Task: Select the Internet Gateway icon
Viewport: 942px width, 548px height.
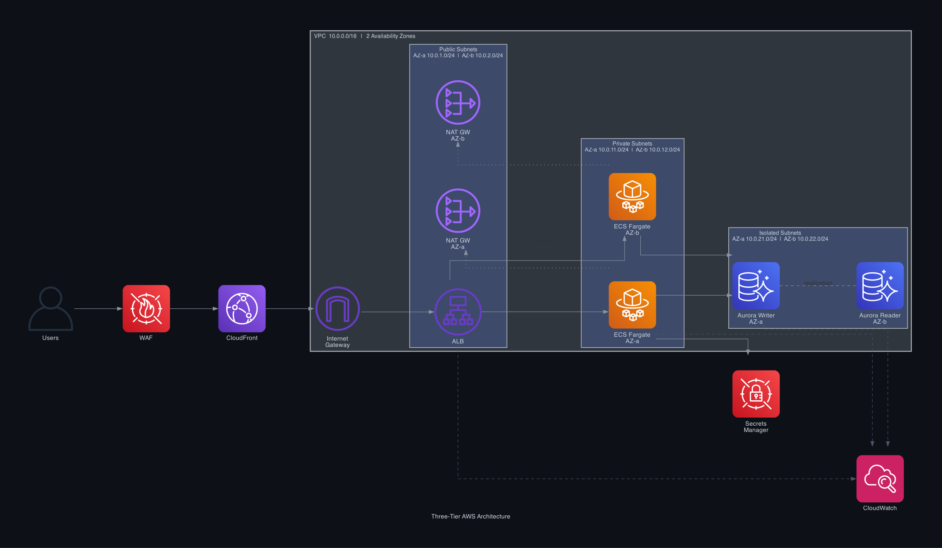Action: click(337, 309)
